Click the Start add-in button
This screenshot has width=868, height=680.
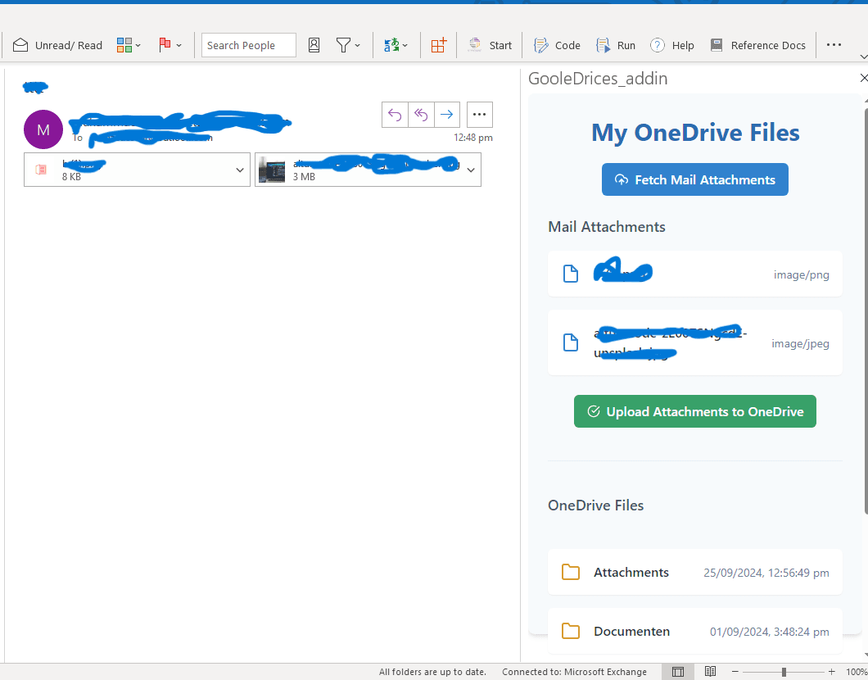[490, 45]
